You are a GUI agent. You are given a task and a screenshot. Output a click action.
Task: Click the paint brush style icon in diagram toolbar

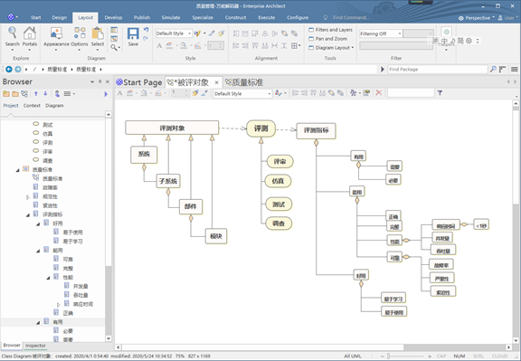coord(195,93)
